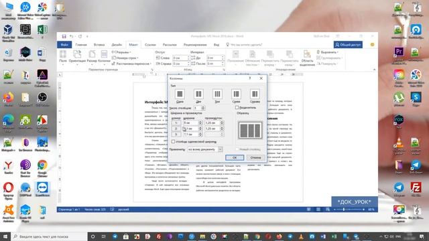Switch to the Главная ribbon tab
The height and width of the screenshot is (241, 429).
81,45
